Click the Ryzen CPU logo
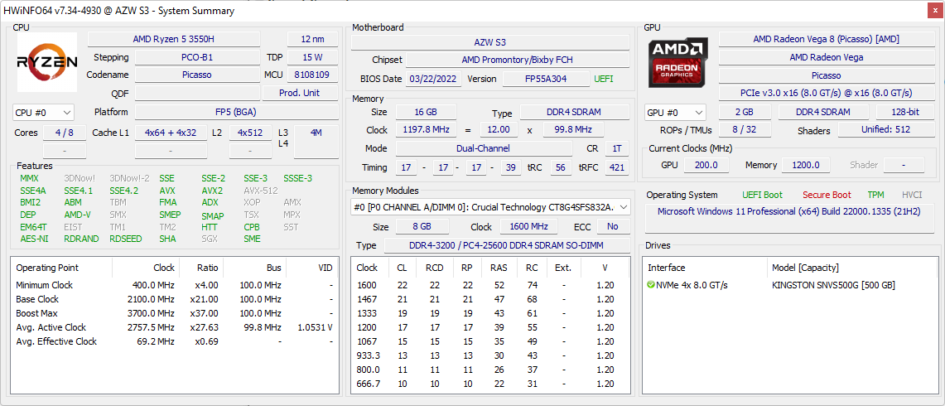Viewport: 945px width, 406px height. 47,62
